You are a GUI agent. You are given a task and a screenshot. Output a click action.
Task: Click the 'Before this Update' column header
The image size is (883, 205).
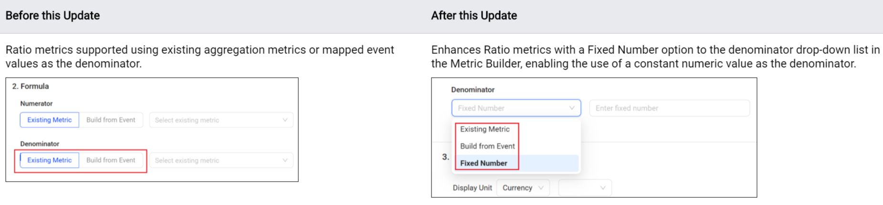(53, 16)
